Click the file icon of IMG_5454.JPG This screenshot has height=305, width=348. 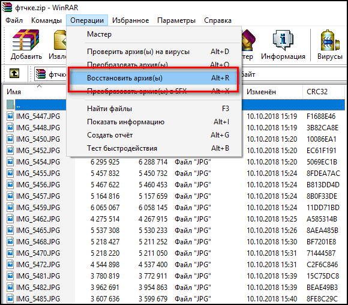click(x=10, y=162)
